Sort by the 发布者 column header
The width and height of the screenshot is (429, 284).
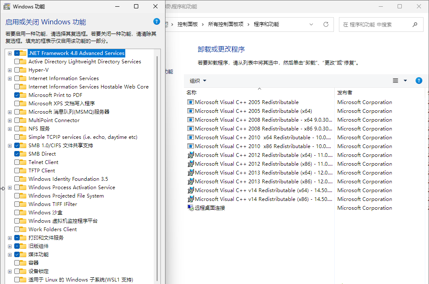coord(380,93)
